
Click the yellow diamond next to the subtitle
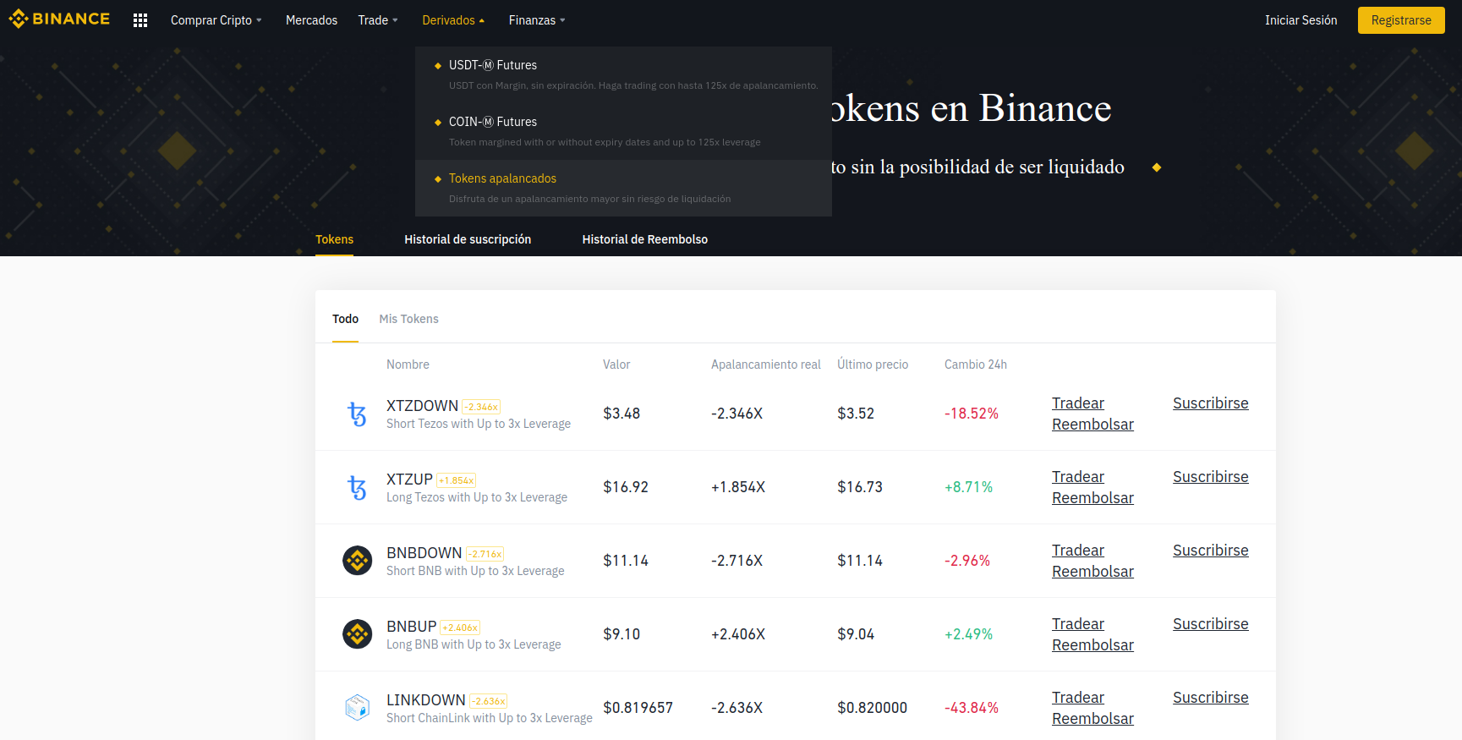tap(1156, 167)
